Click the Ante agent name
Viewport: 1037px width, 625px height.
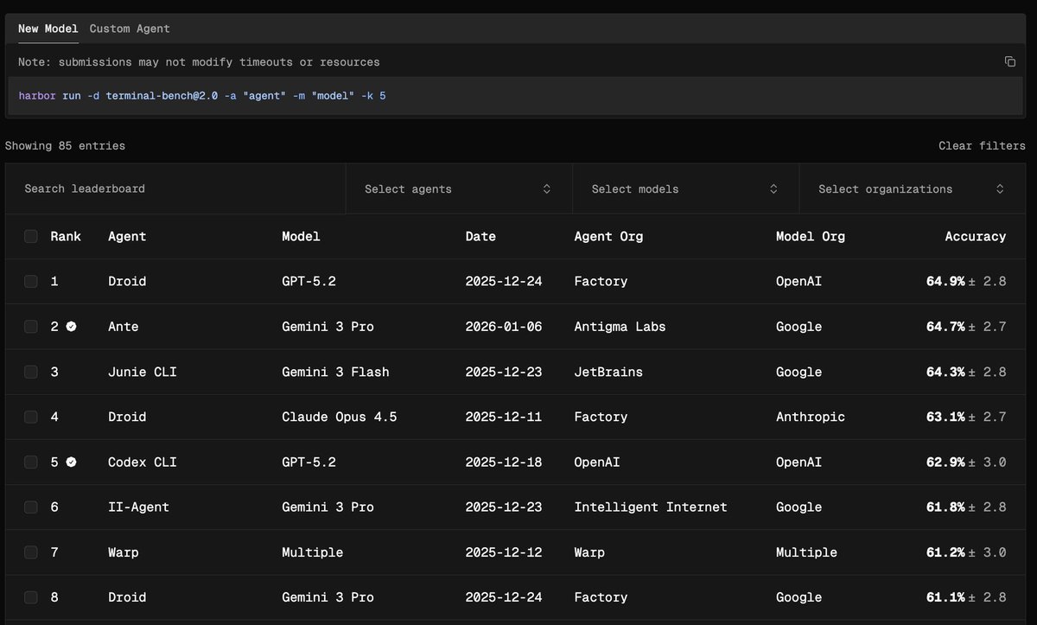click(x=124, y=327)
